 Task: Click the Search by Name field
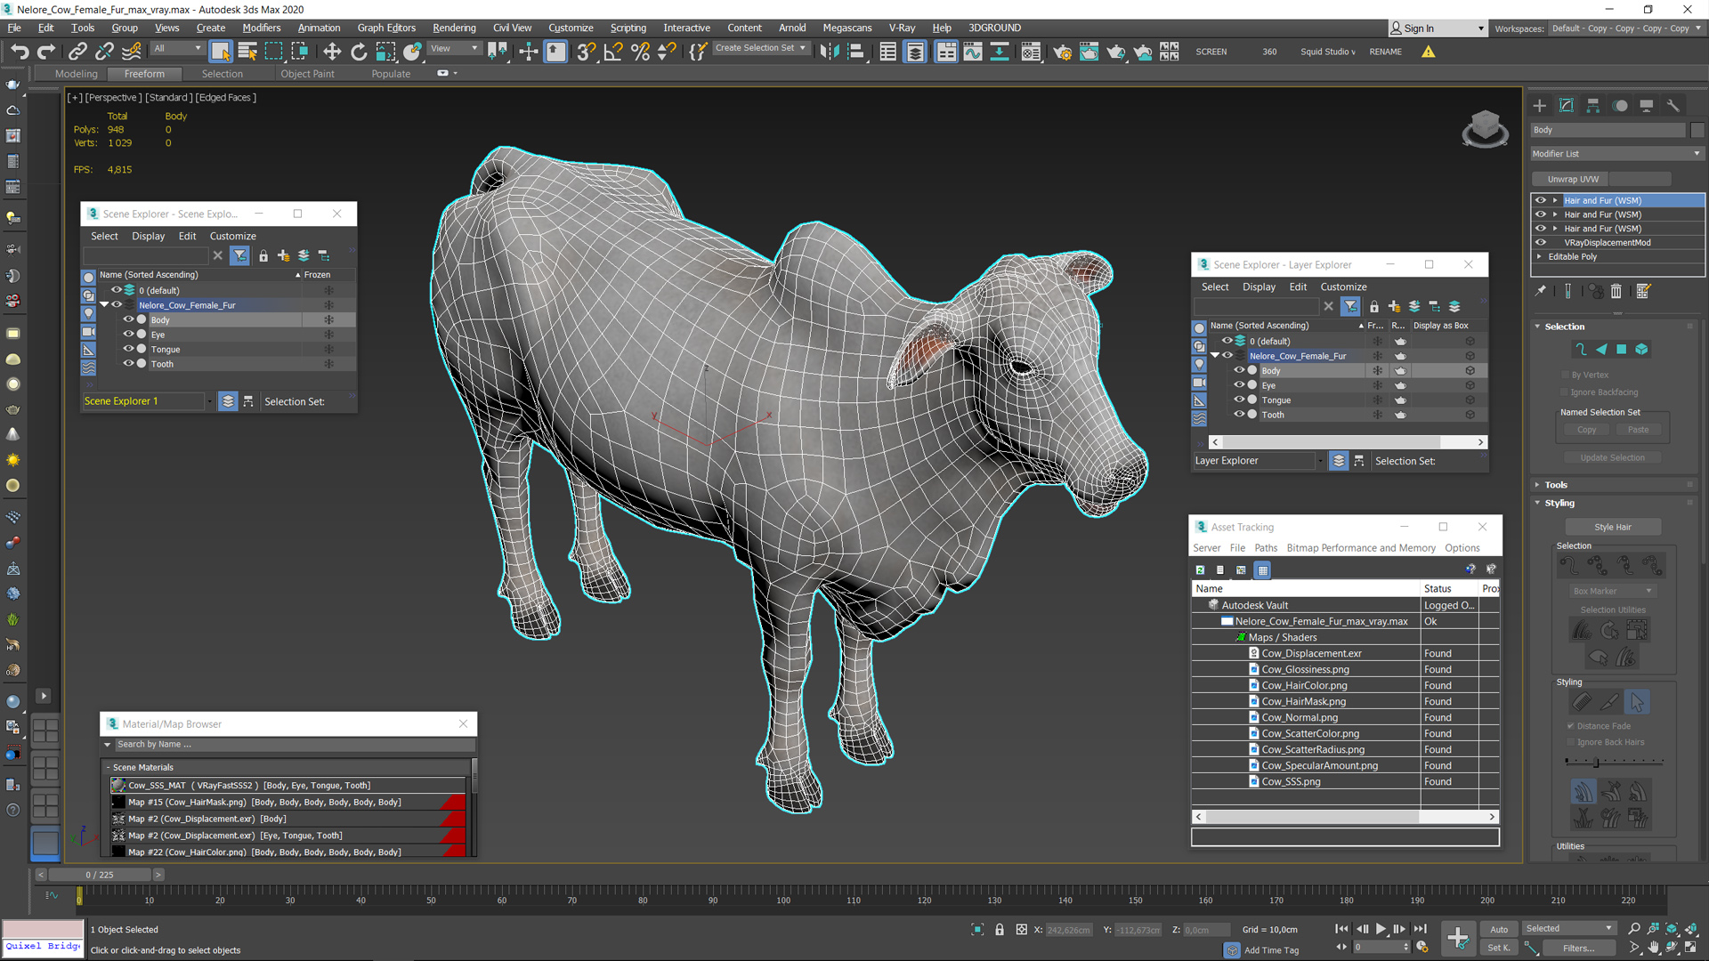(x=294, y=745)
